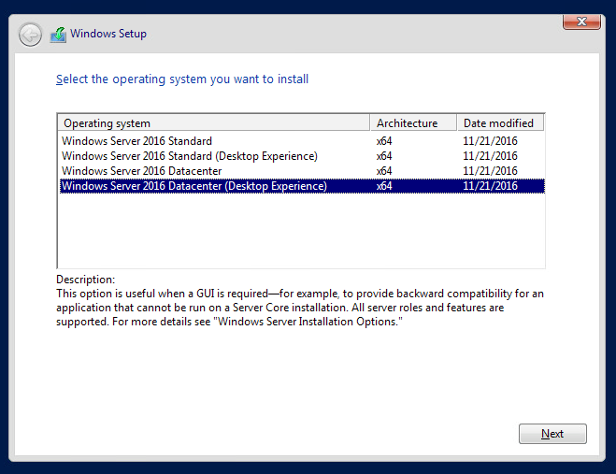Close the Windows Setup window
The image size is (616, 474).
(x=580, y=22)
